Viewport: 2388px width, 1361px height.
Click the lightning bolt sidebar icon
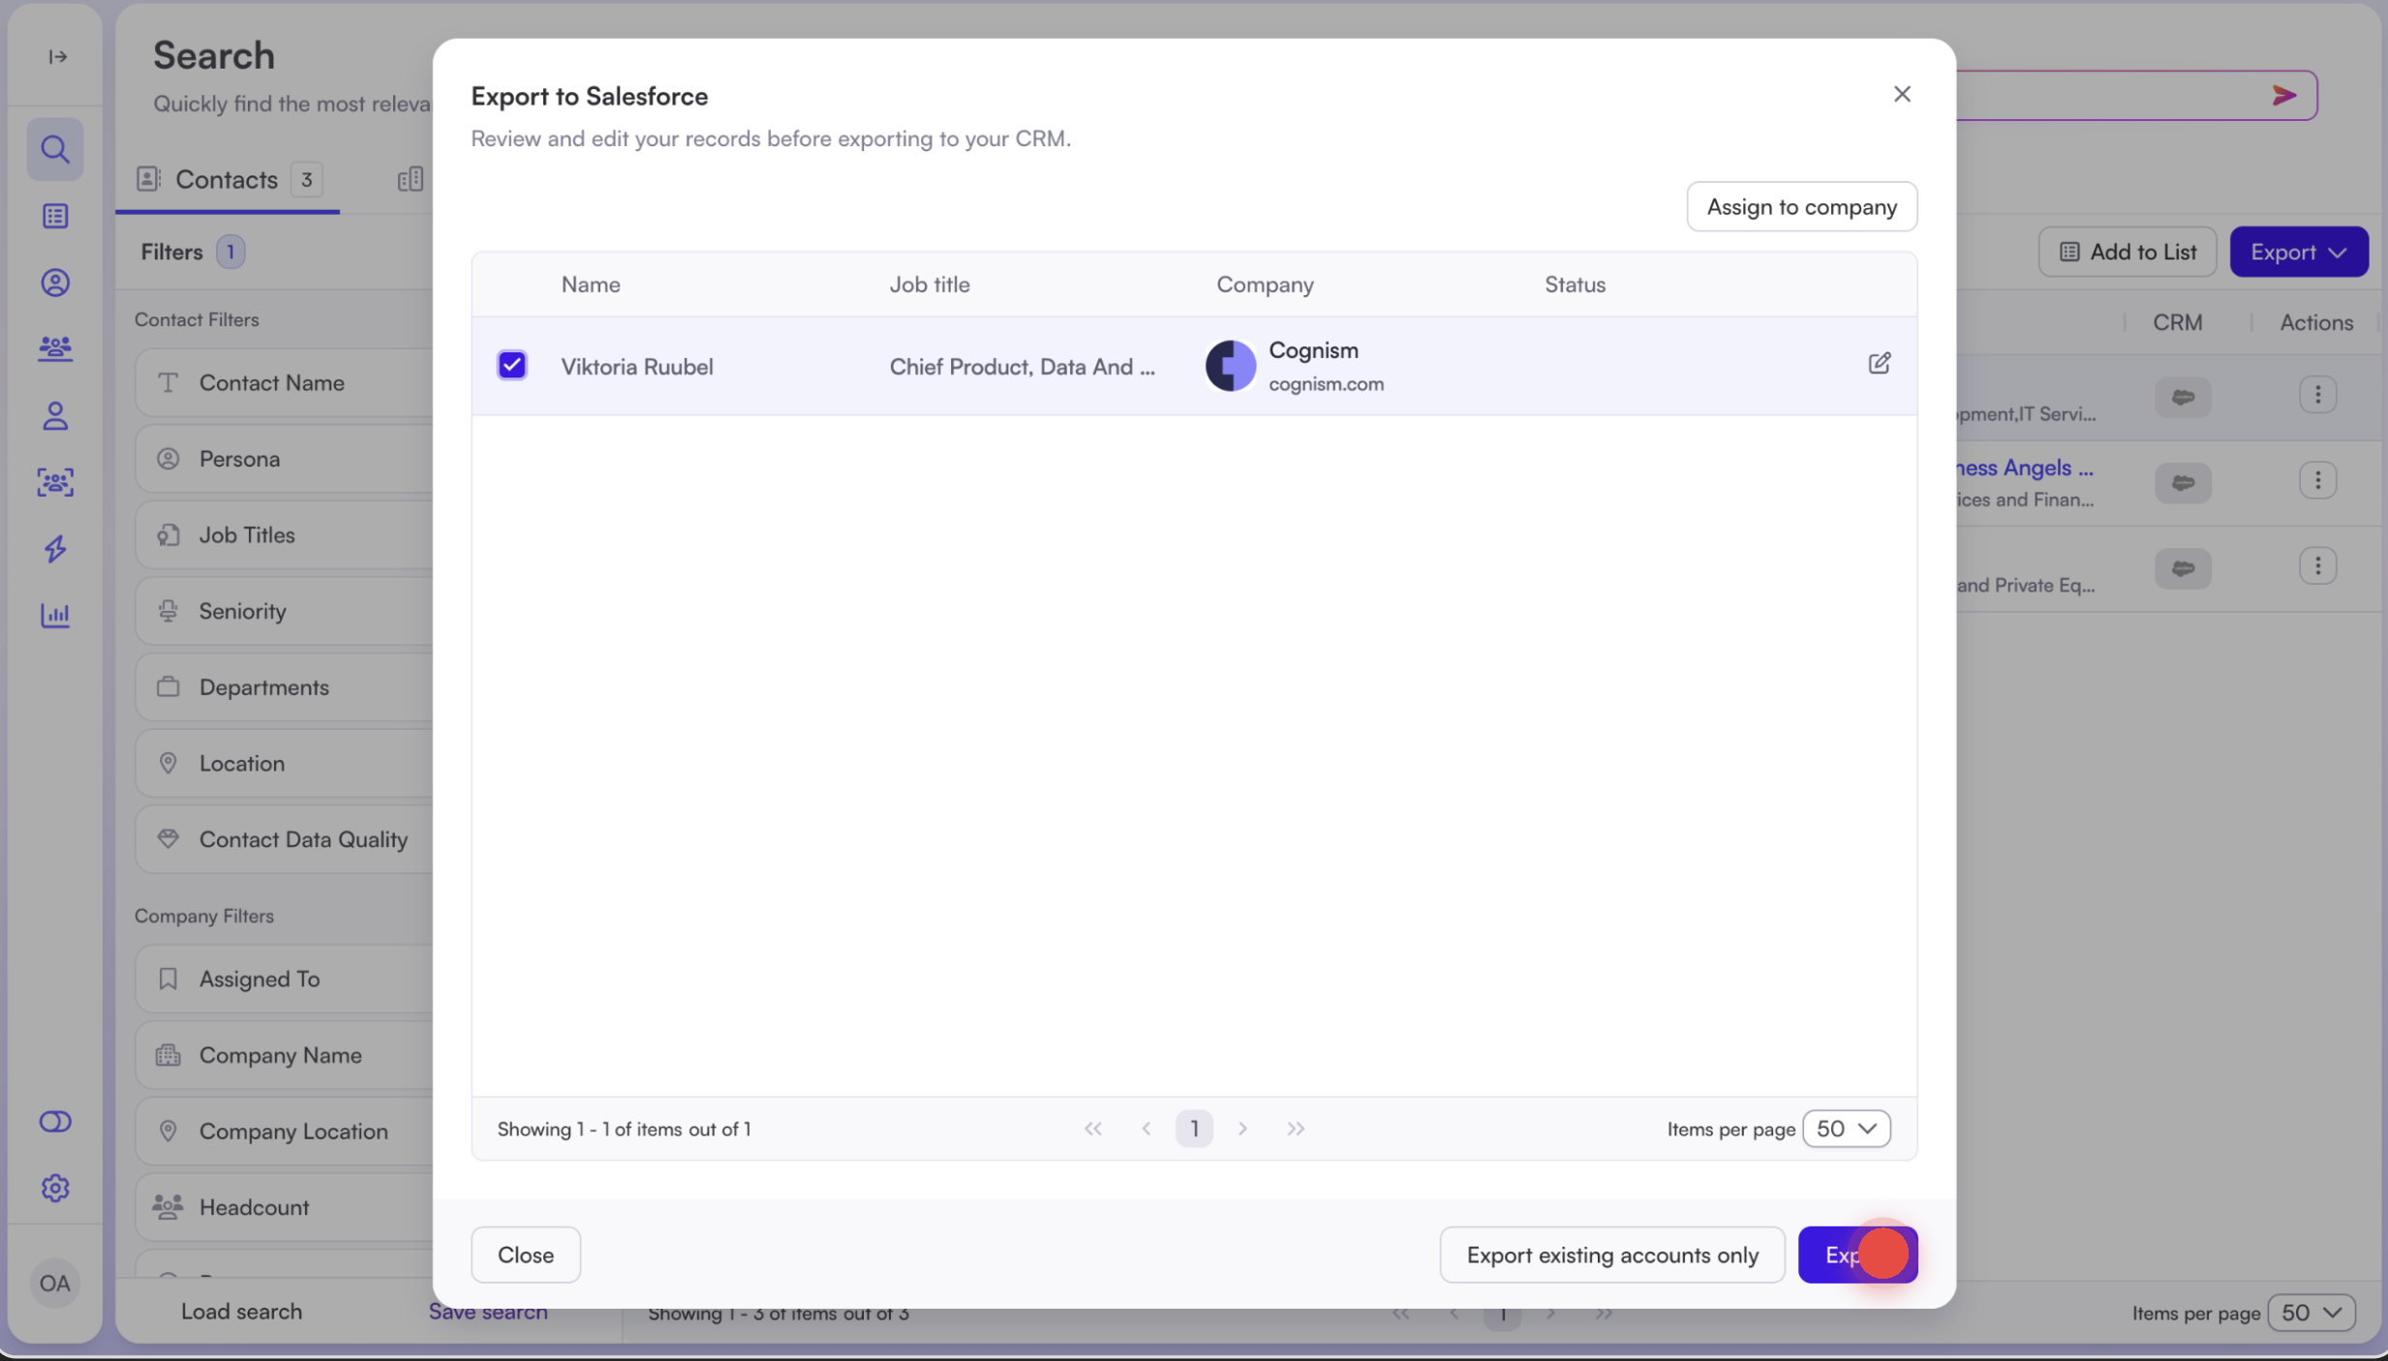pyautogui.click(x=55, y=549)
